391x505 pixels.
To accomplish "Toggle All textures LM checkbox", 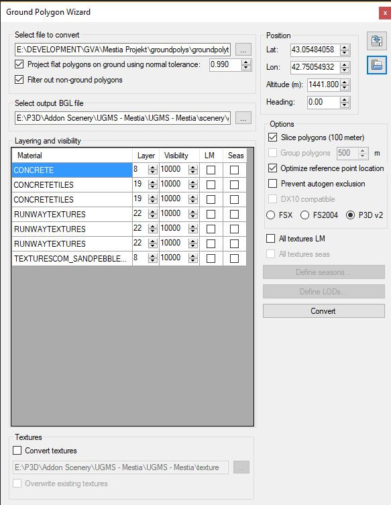I will pyautogui.click(x=270, y=238).
